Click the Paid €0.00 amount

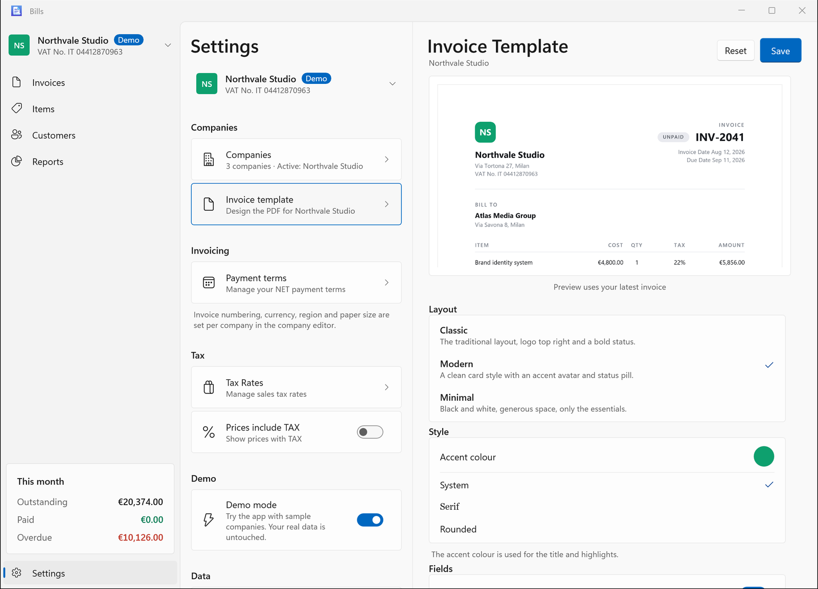pos(152,519)
